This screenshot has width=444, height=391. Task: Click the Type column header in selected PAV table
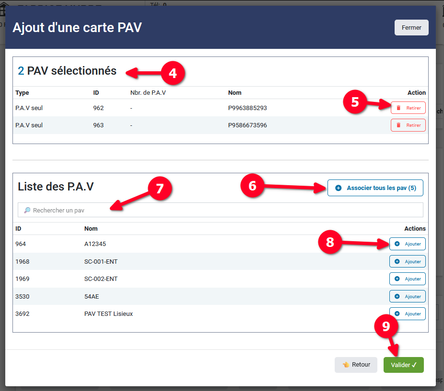22,93
